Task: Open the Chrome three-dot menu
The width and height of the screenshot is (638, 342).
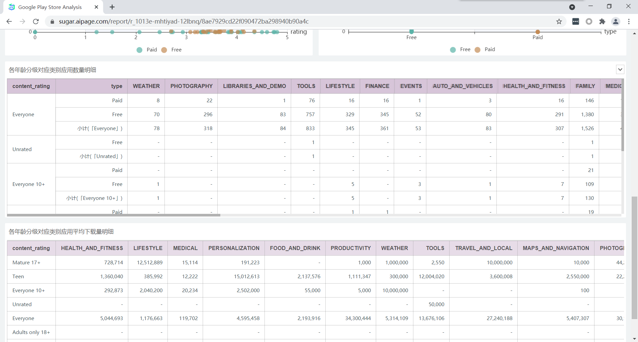Action: point(629,21)
